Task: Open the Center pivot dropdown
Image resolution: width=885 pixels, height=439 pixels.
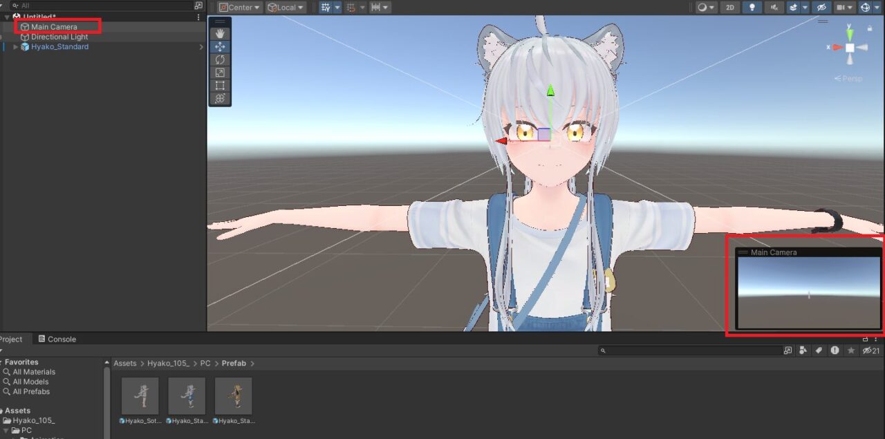Action: (240, 8)
